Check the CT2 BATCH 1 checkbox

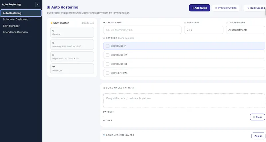point(107,46)
